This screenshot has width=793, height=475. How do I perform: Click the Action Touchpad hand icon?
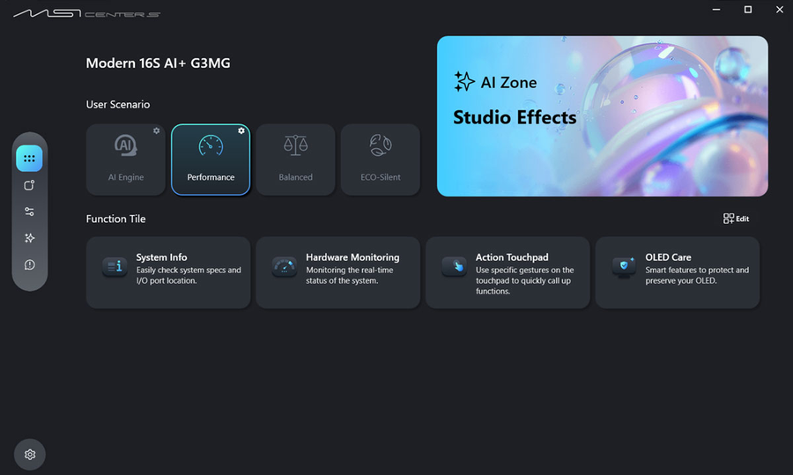tap(454, 266)
